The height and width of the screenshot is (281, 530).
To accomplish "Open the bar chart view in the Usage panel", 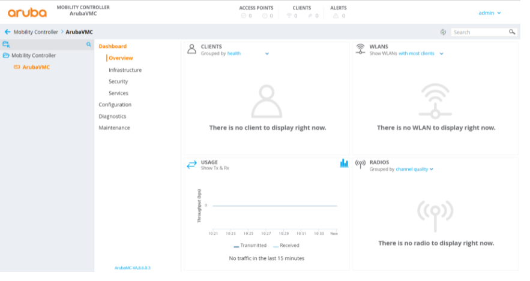I will click(x=344, y=164).
